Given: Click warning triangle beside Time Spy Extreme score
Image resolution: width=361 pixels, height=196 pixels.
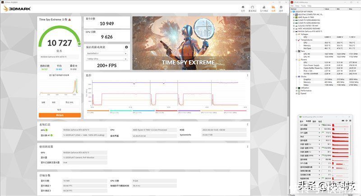Looking at the screenshot, I should click(x=69, y=20).
